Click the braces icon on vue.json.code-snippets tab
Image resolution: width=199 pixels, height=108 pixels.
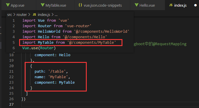80,5
